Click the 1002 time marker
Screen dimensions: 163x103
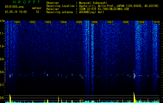click(33, 22)
